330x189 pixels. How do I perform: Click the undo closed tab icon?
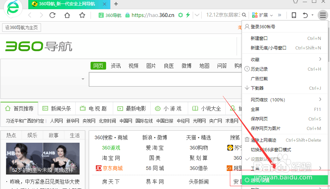click(305, 15)
